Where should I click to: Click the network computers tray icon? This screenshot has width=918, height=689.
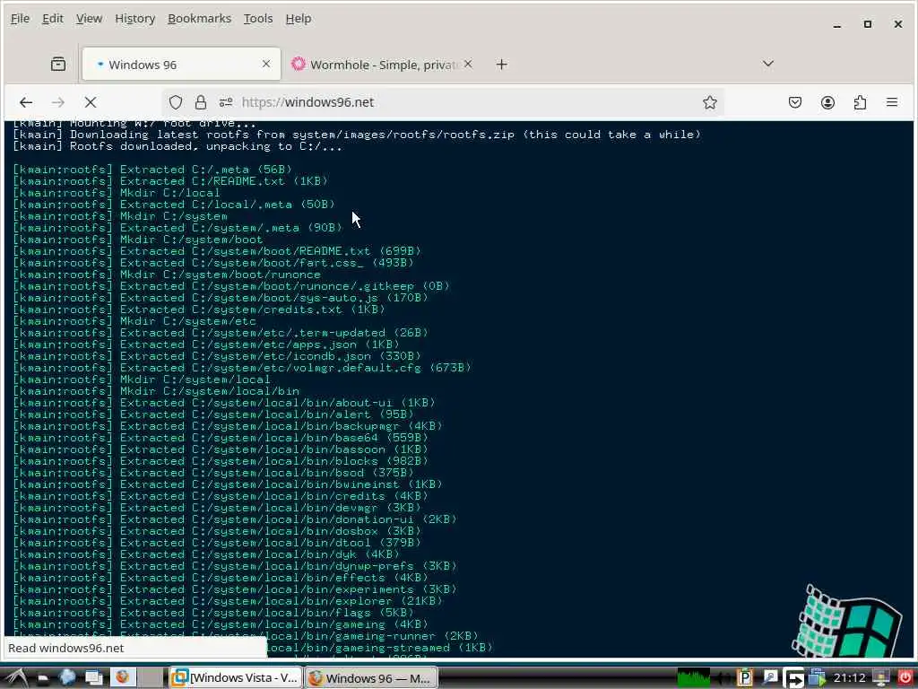pyautogui.click(x=817, y=678)
